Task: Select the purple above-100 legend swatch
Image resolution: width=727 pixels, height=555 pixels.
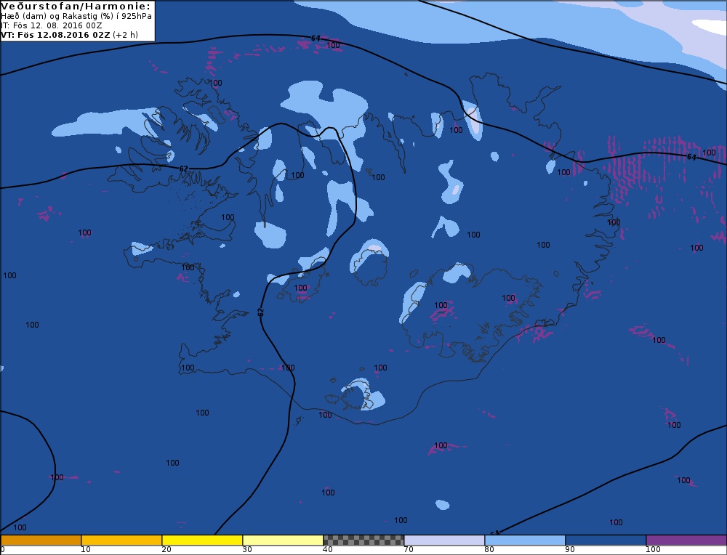Action: tap(686, 540)
